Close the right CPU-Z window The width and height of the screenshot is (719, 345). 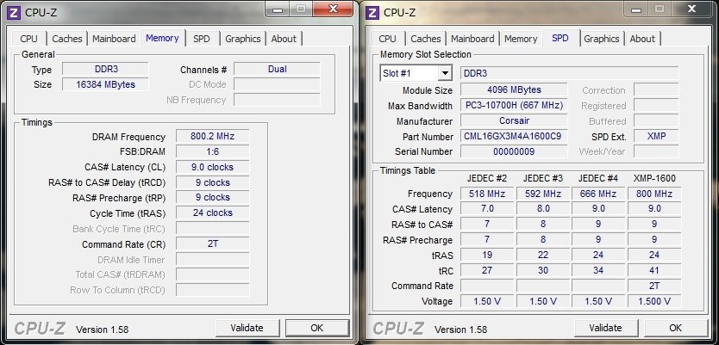[x=692, y=9]
